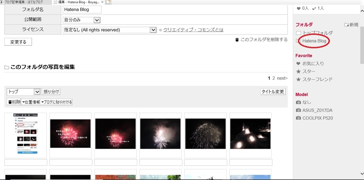364x180 pixels.
Task: Click the follower icon showing 1人
Action: (x=314, y=9)
